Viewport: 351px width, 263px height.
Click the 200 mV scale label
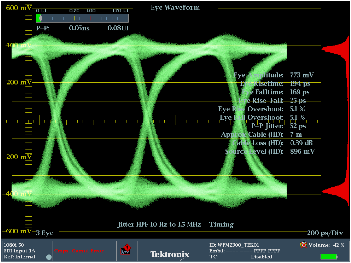[x=19, y=82]
